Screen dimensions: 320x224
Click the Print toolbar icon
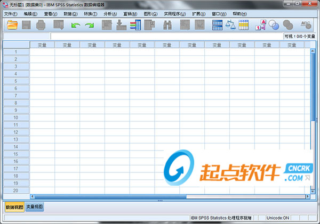(x=41, y=25)
